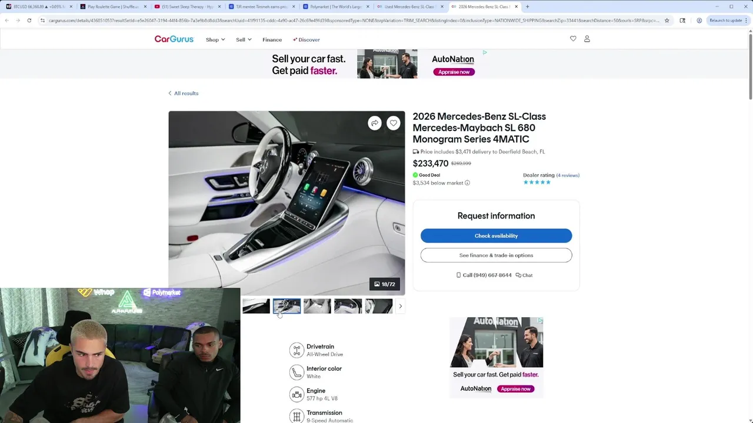This screenshot has height=423, width=753.
Task: Click the Interior color seat icon
Action: coord(296,372)
